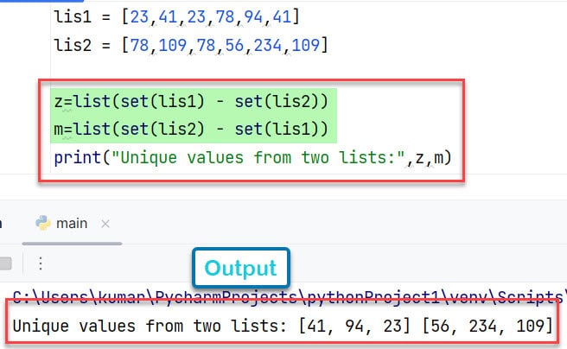Click the number 94 in lis1

[253, 16]
